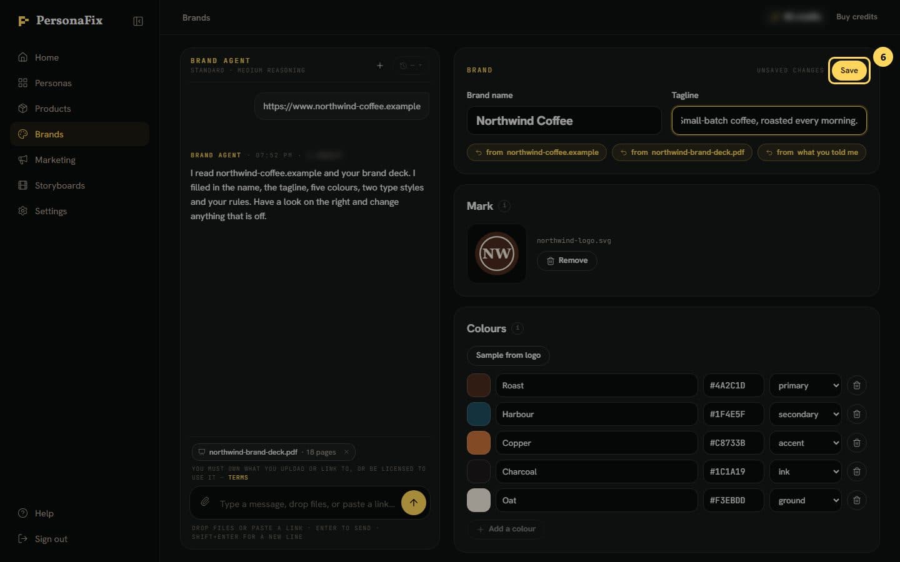Viewport: 900px width, 562px height.
Task: Edit hex value #4A2C1D
Action: click(x=733, y=385)
